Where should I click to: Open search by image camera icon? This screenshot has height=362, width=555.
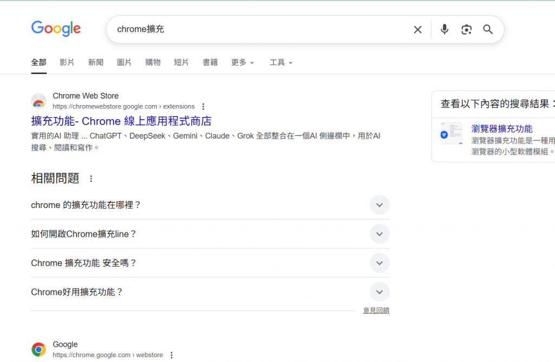point(467,29)
